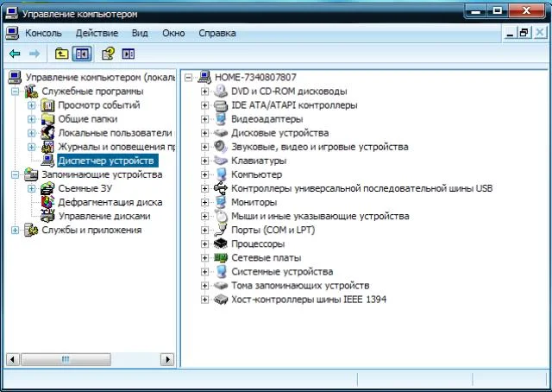Screen dimensions: 552x392
Task: Click the Процессоры chip icon
Action: click(x=221, y=243)
